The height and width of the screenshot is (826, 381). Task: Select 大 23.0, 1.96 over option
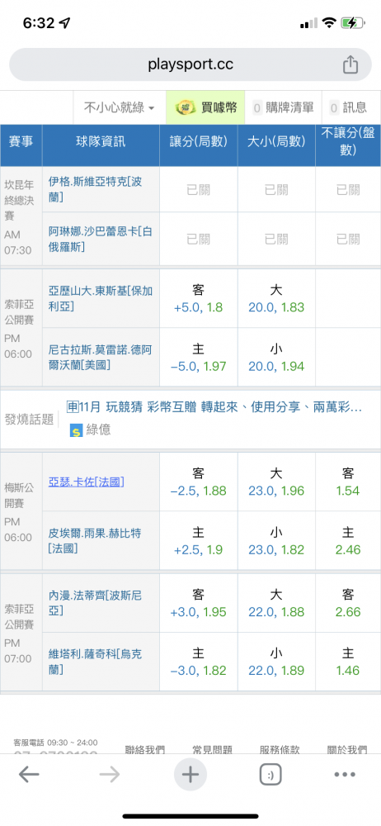pyautogui.click(x=276, y=482)
